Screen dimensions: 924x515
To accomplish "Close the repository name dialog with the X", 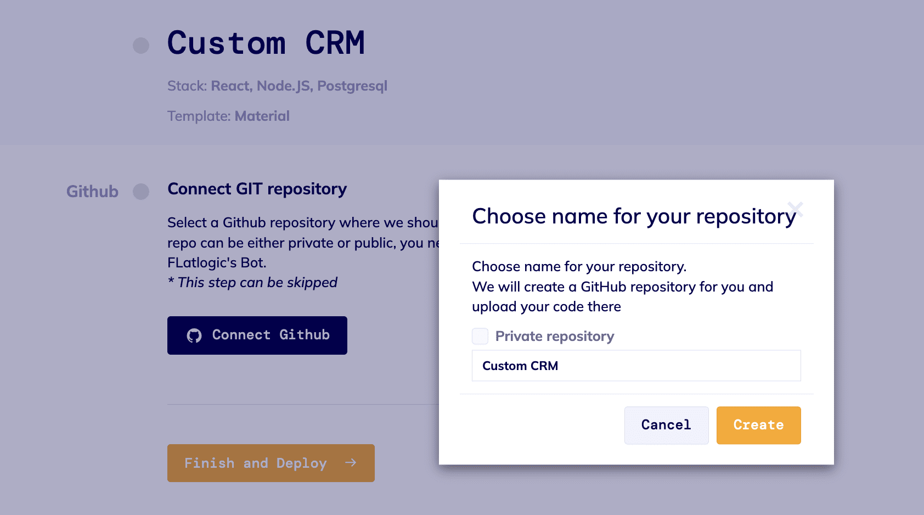I will tap(797, 209).
